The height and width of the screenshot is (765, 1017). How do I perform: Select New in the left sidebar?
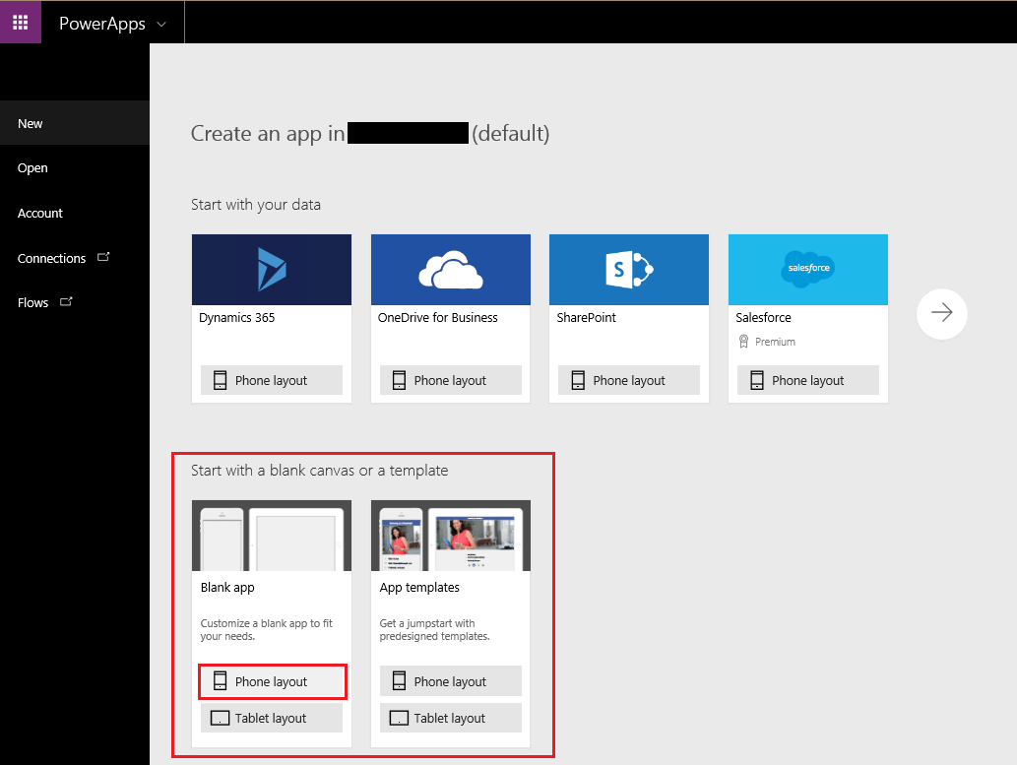pos(30,123)
